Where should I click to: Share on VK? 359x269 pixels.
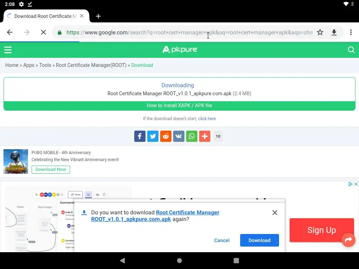[178, 136]
